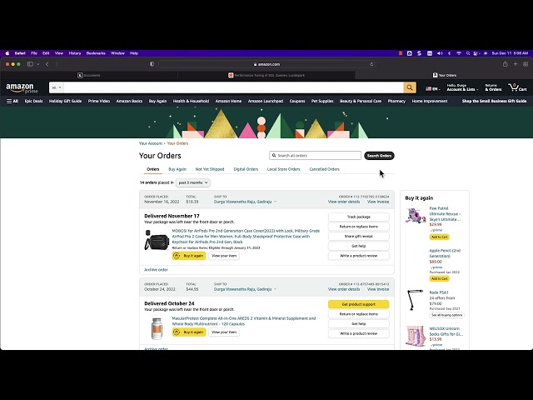Switch to the Performance Tuning browser tab
The height and width of the screenshot is (400, 533).
[266, 75]
